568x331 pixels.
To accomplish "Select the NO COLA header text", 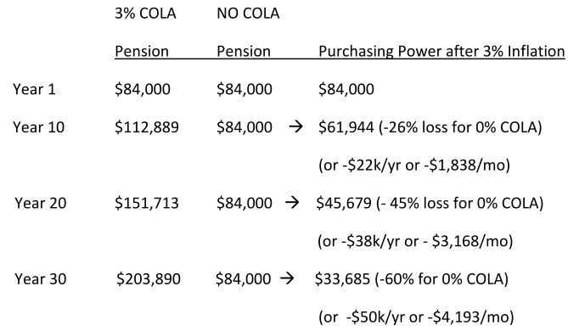I will [x=248, y=14].
